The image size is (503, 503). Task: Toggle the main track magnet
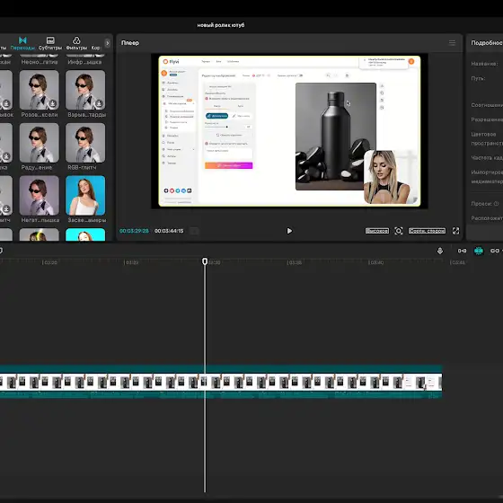462,251
